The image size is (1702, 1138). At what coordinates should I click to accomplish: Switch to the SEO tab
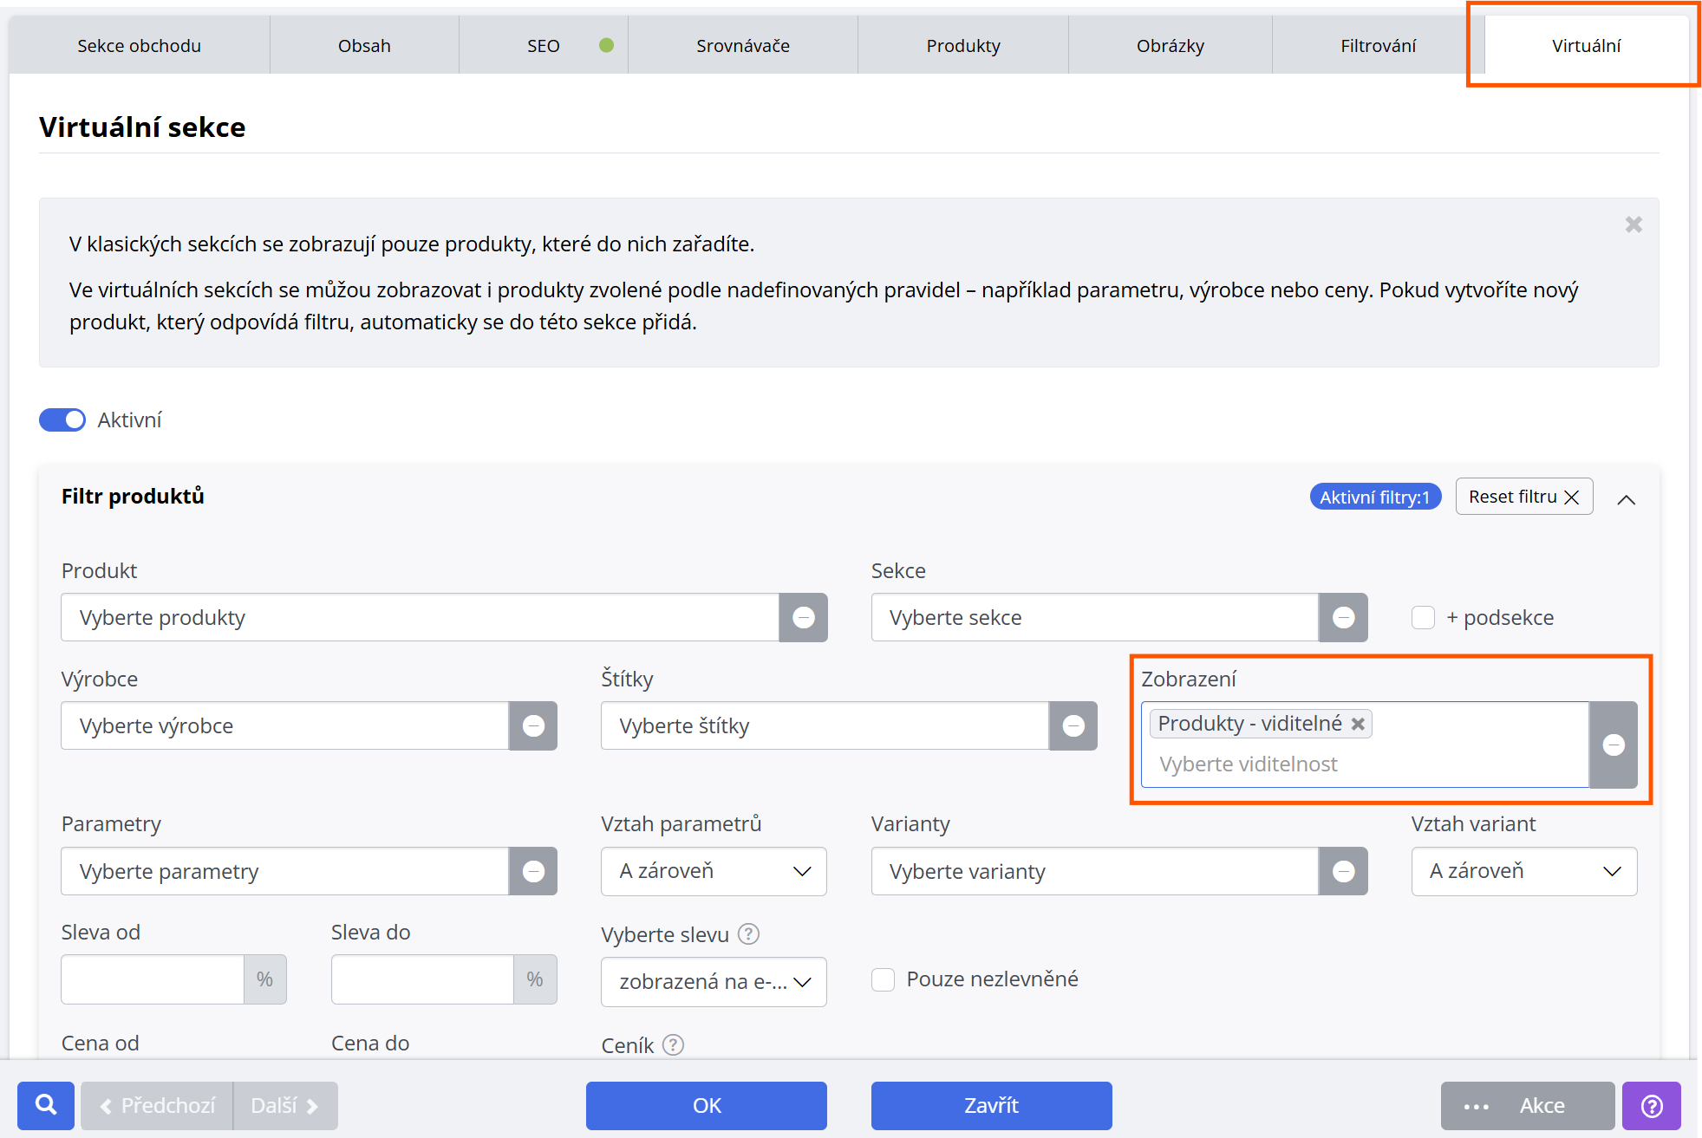pos(544,45)
